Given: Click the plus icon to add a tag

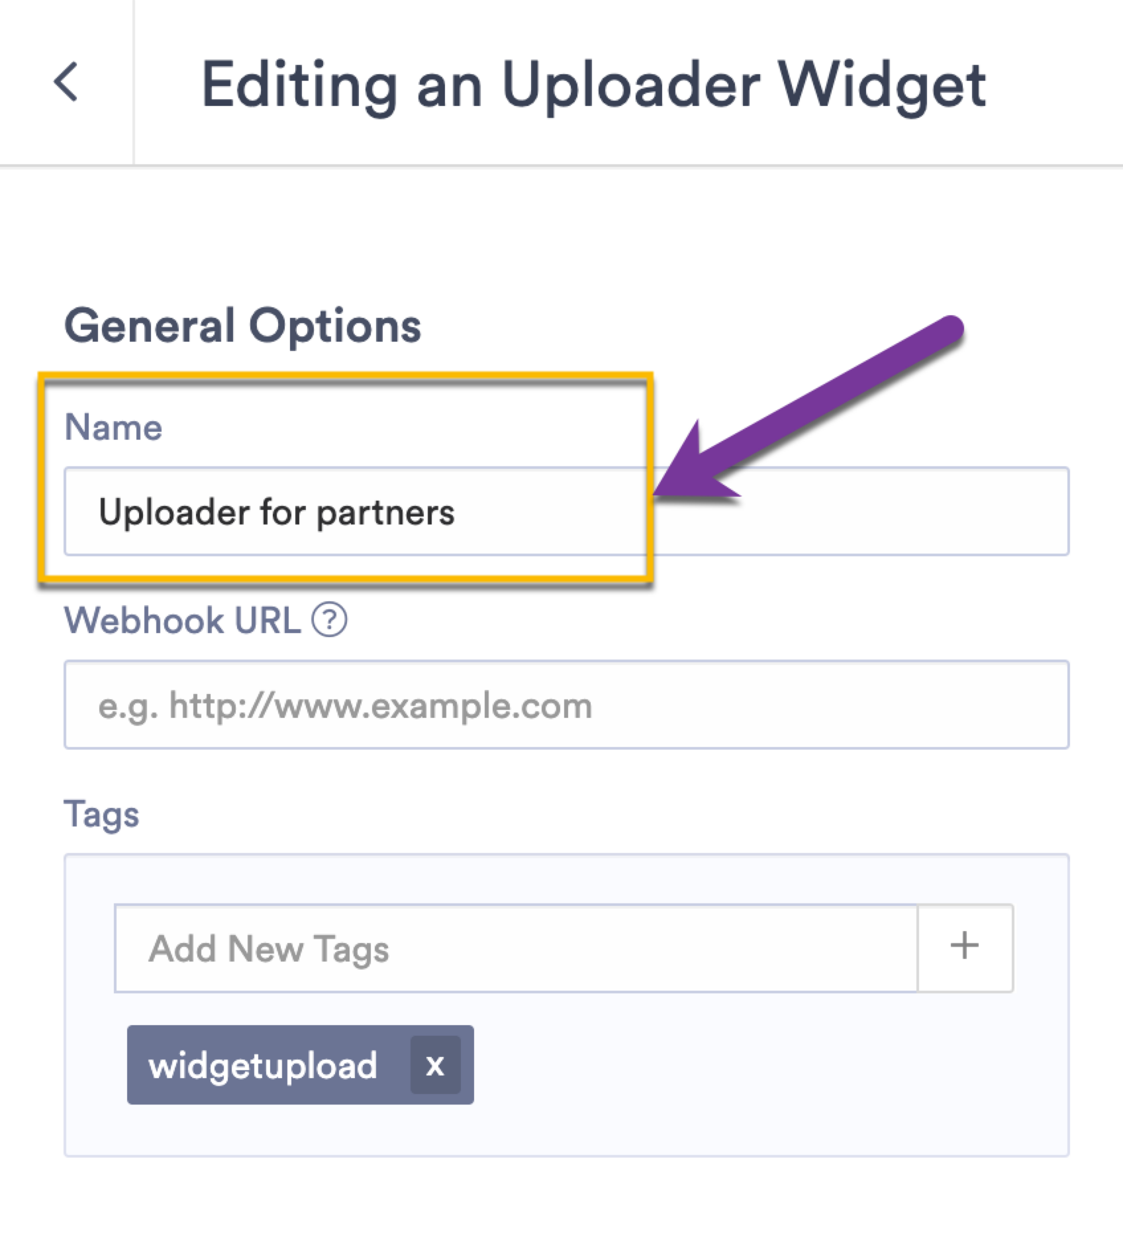Looking at the screenshot, I should click(963, 947).
